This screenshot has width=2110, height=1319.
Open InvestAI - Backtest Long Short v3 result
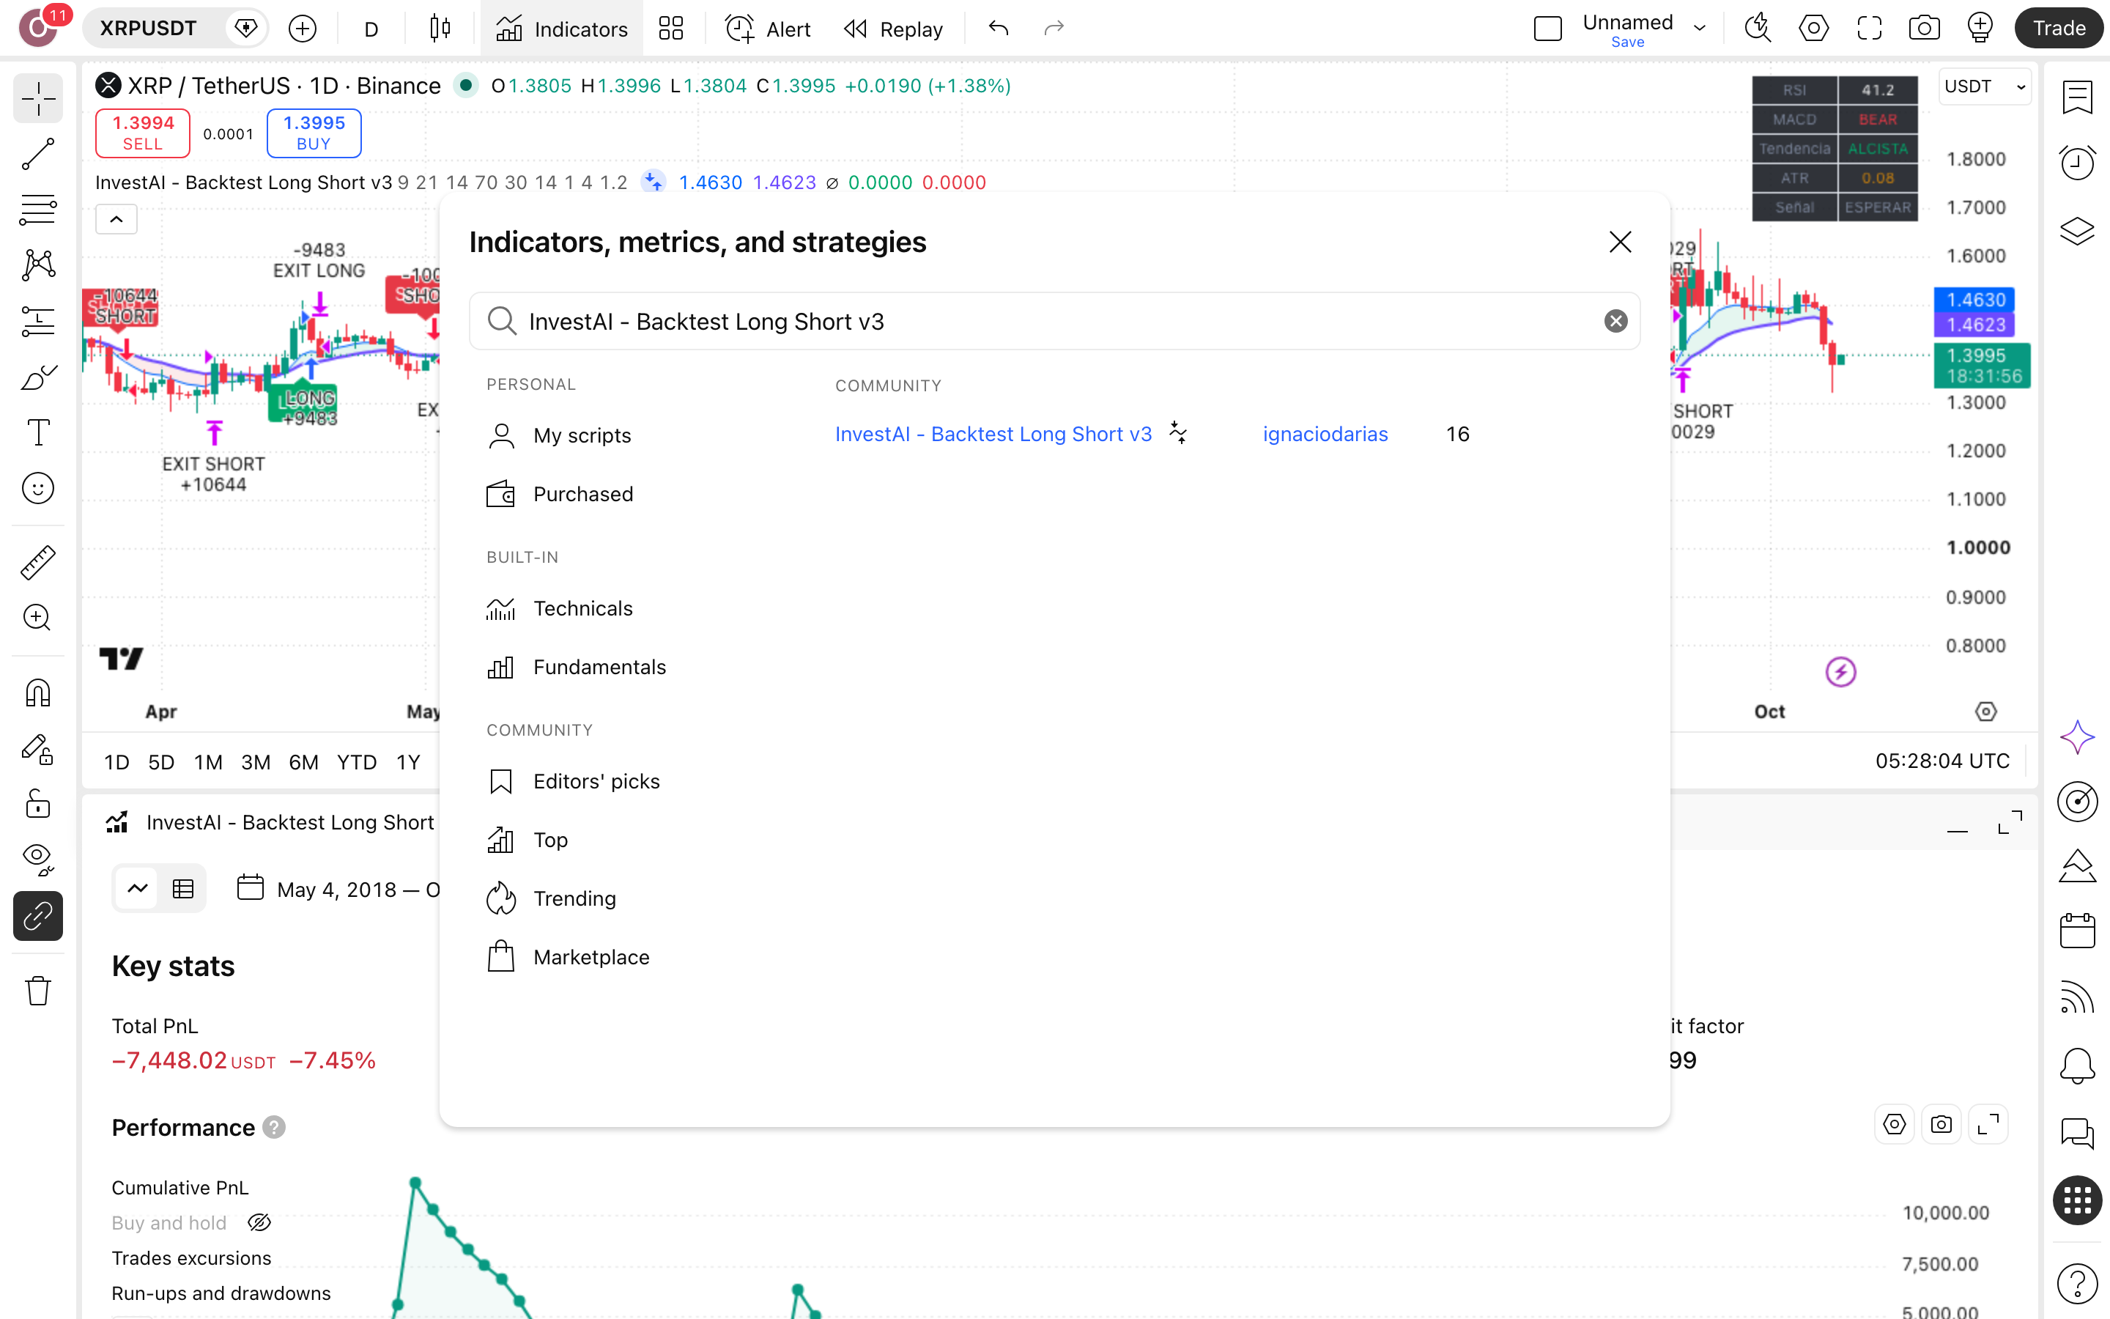click(993, 434)
